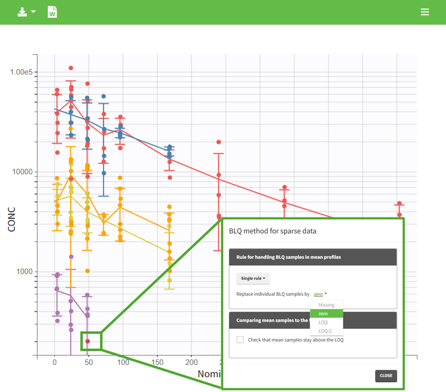Select the Missing option in the list

(326, 305)
